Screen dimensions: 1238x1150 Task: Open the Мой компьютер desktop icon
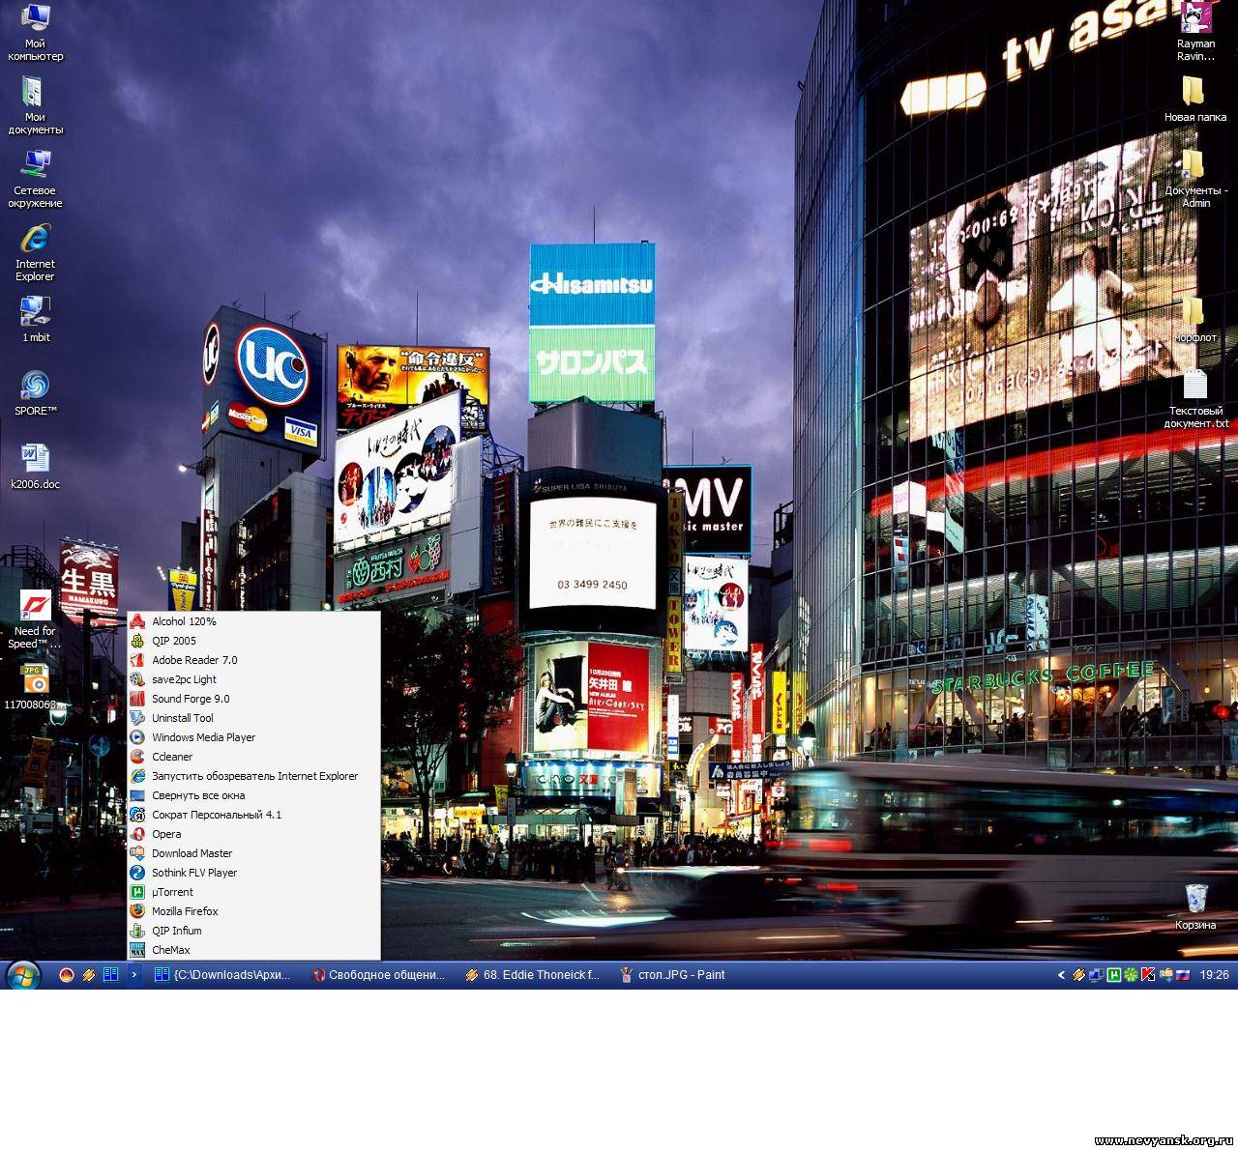35,32
